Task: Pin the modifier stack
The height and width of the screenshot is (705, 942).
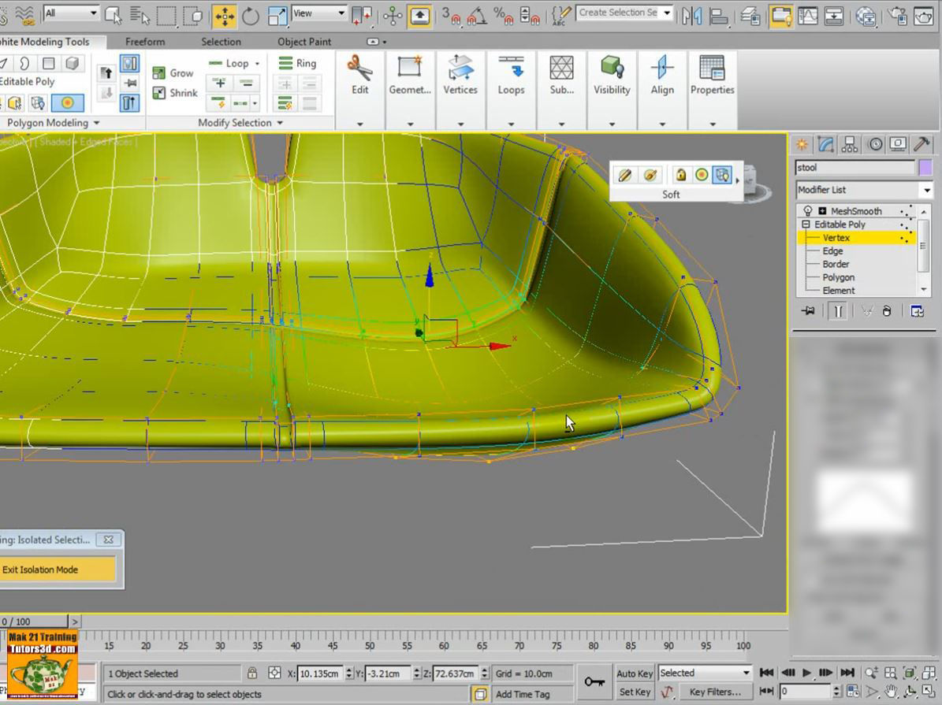Action: tap(806, 310)
